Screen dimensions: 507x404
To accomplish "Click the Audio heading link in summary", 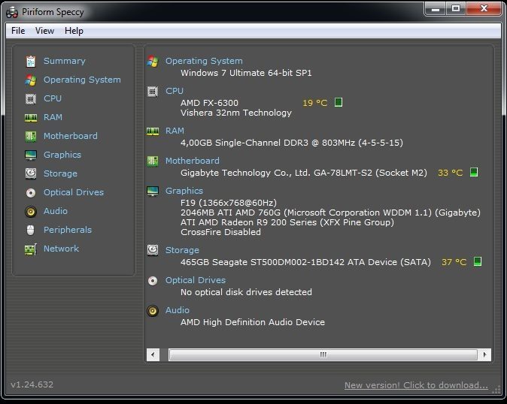I will 178,310.
